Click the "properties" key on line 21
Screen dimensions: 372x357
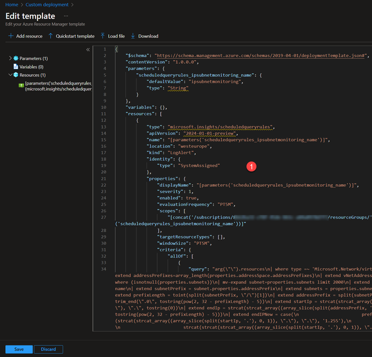[162, 179]
